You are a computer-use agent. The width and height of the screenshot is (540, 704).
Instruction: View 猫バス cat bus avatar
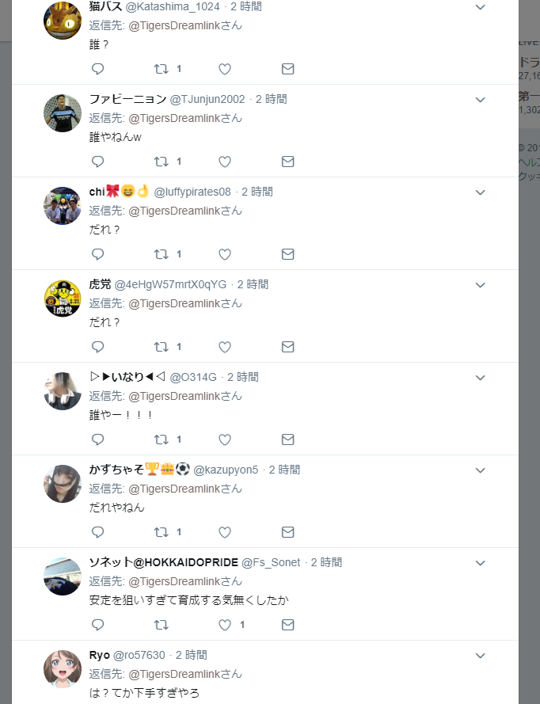pos(63,21)
